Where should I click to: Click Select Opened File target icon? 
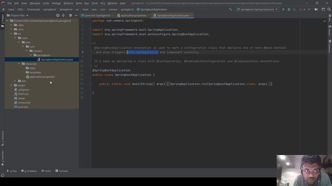[x=58, y=16]
